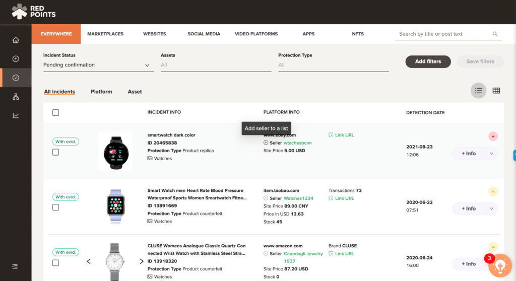Click + Info for taobao Smart Watch
Screen dimensions: 516x281
pyautogui.click(x=469, y=208)
